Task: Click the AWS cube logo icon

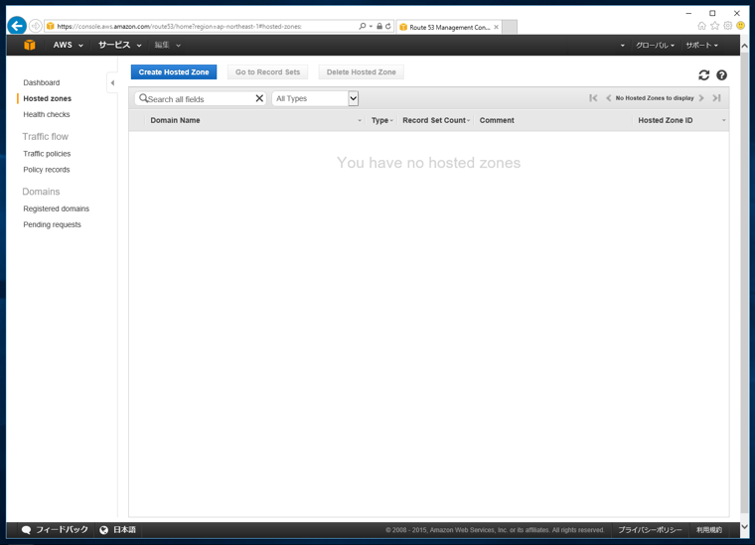Action: pos(30,45)
